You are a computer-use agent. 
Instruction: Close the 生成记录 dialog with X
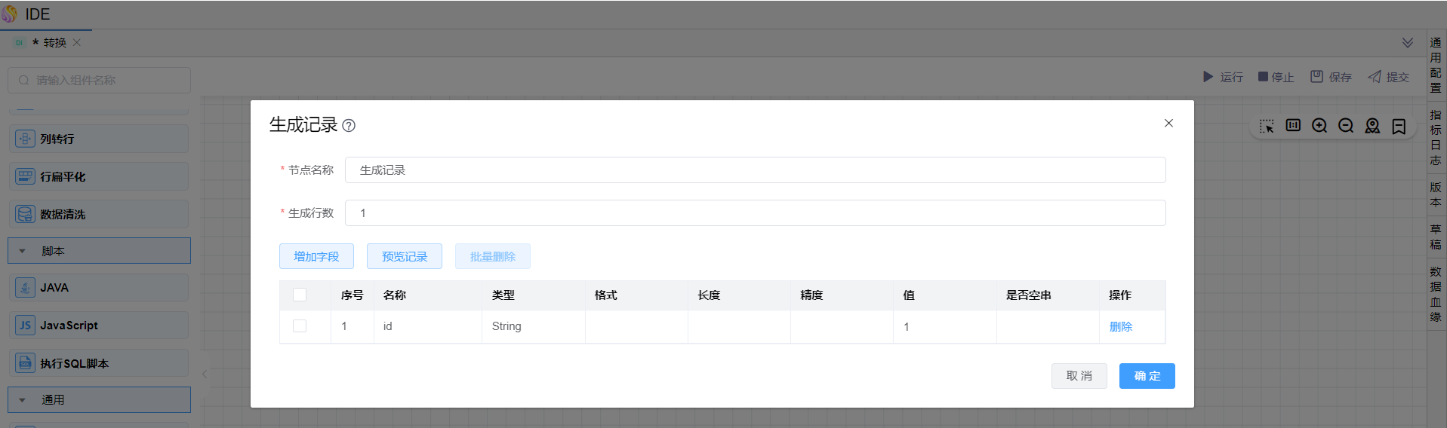(1168, 123)
